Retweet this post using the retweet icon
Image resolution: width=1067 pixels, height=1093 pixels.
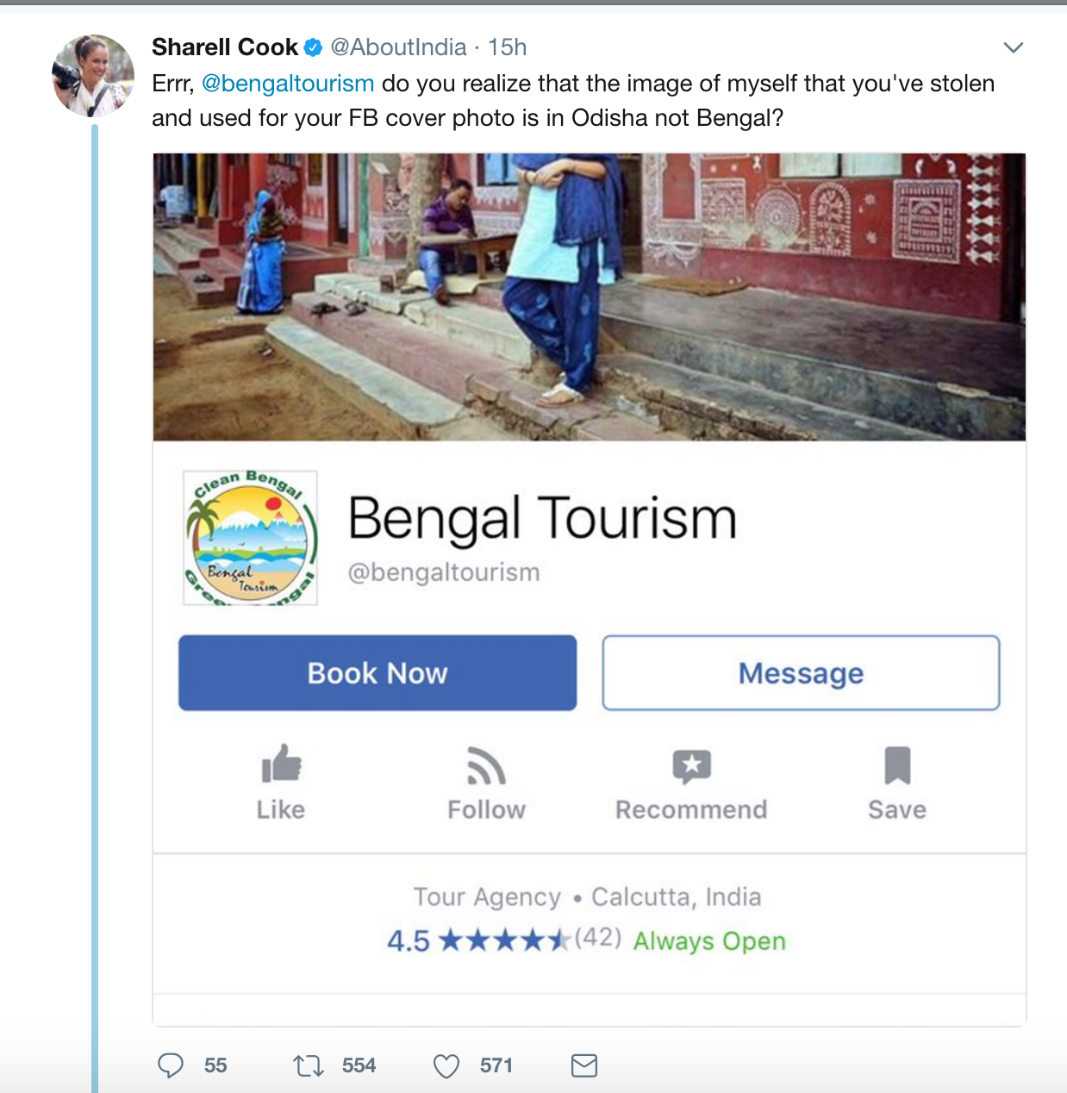(309, 1066)
